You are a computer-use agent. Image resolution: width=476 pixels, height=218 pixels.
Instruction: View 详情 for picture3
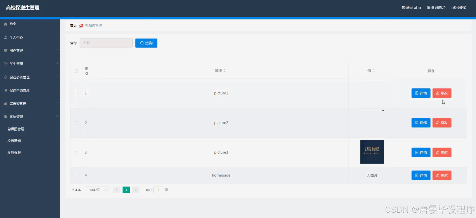[x=421, y=152]
